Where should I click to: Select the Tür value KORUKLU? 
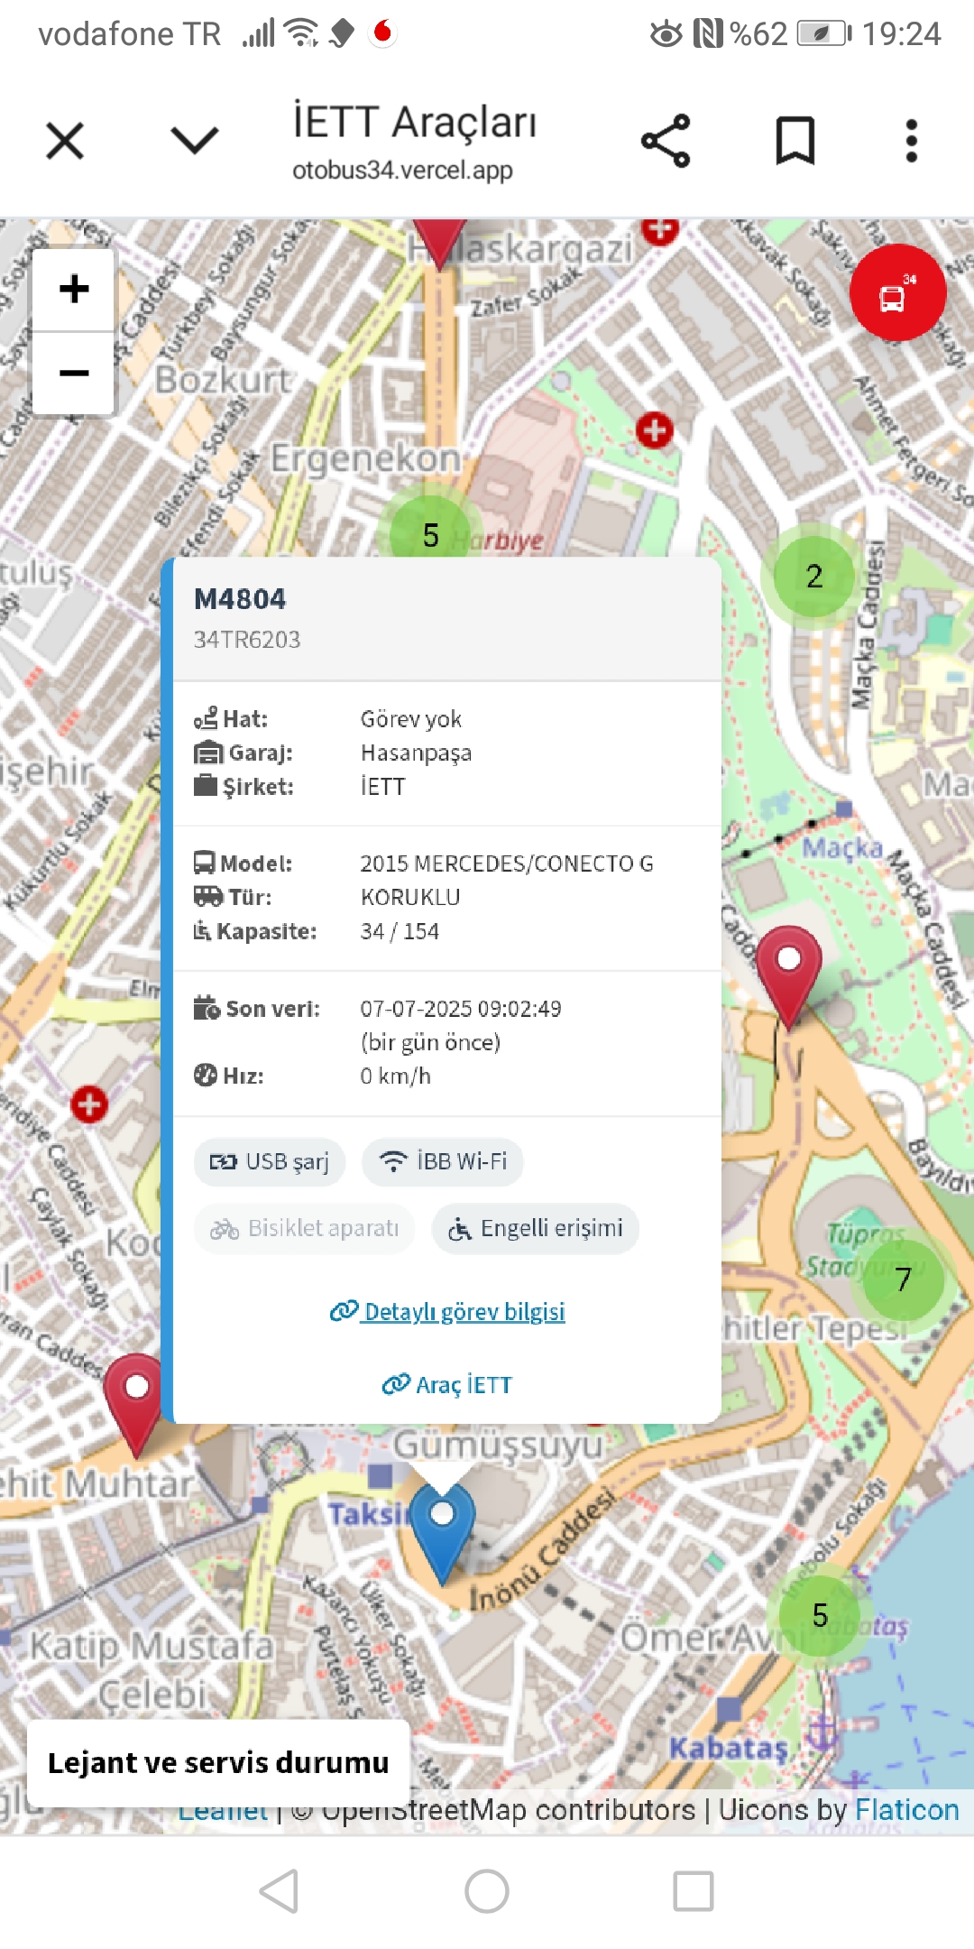coord(410,897)
